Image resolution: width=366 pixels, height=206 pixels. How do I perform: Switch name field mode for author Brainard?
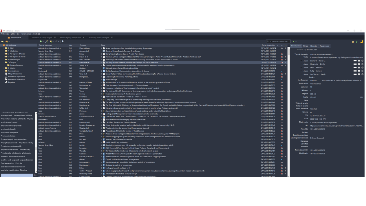pyautogui.click(x=355, y=61)
